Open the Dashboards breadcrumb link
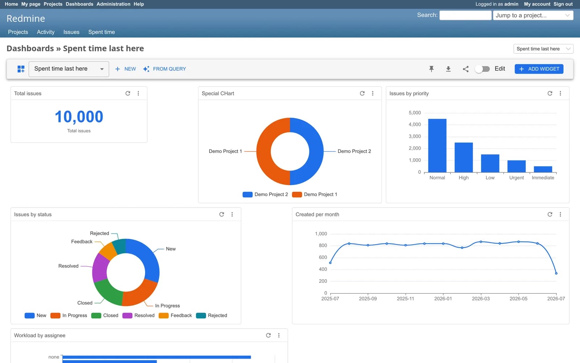The image size is (580, 363). click(x=30, y=49)
